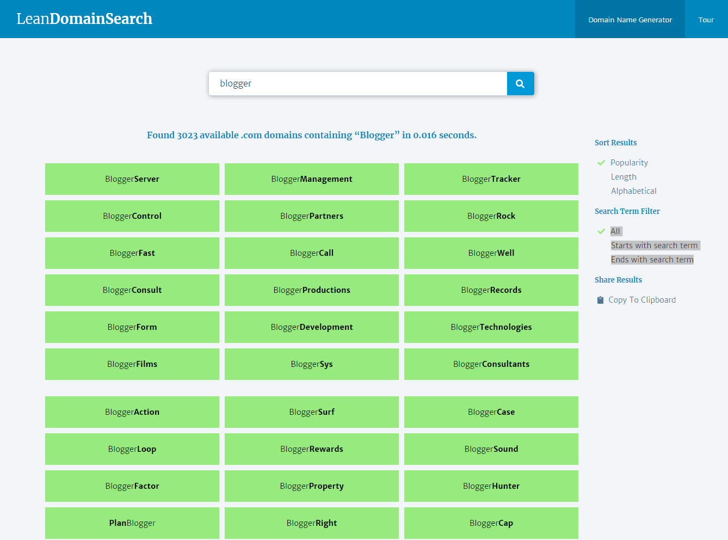
Task: Open the BloggerFactor result
Action: [x=132, y=486]
